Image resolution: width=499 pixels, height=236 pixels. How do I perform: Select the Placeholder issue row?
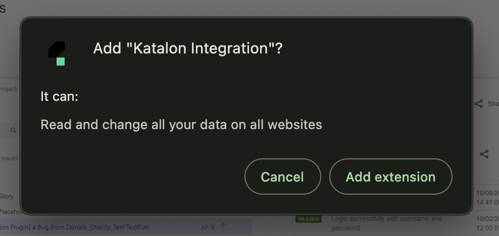coord(10,212)
